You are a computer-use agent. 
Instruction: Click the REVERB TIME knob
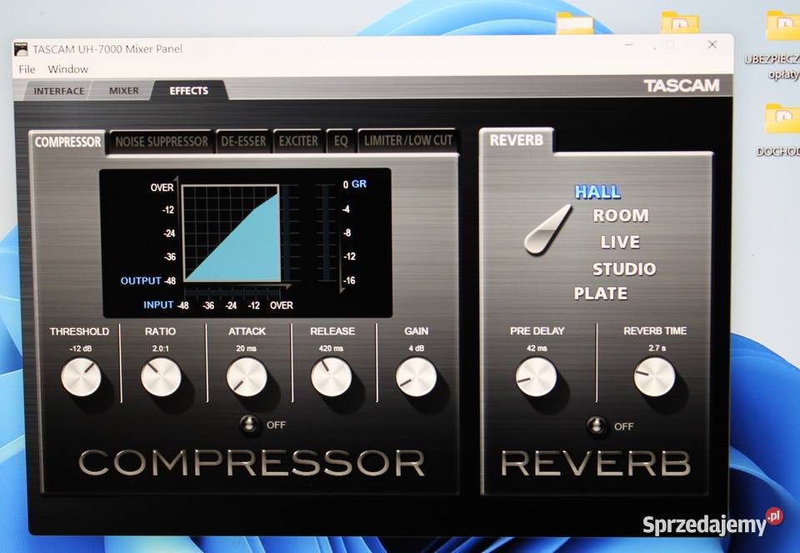[x=655, y=377]
